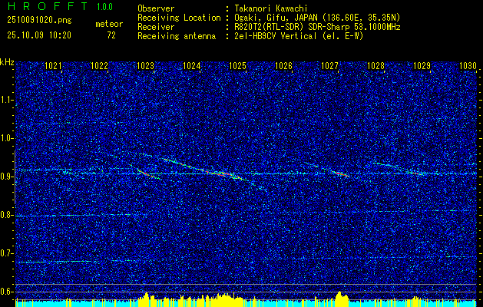Image resolution: width=483 pixels, height=307 pixels.
Task: Click the Receiving Location text line
Action: (269, 18)
